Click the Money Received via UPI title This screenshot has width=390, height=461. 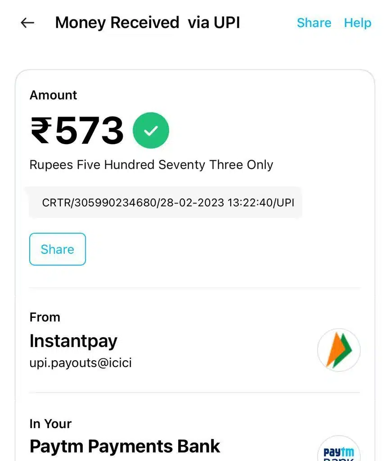[x=148, y=23]
